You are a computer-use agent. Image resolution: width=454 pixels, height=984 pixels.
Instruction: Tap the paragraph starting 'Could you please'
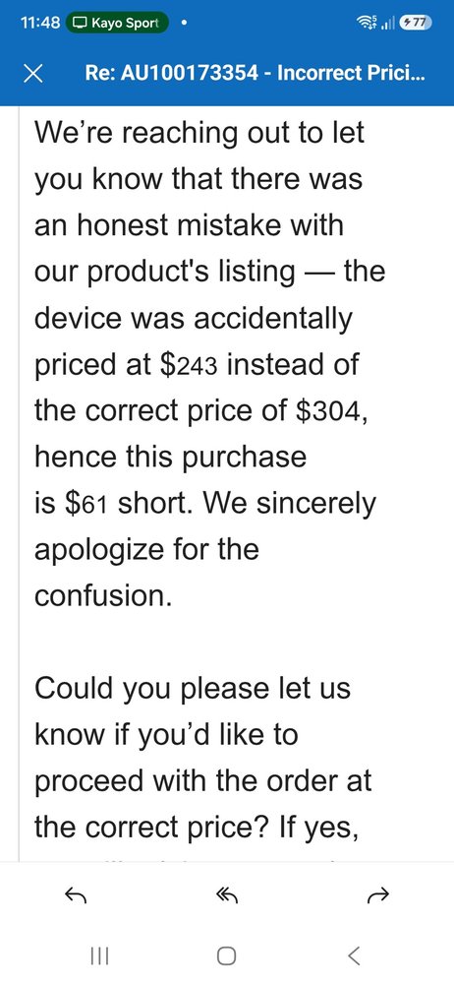[x=203, y=758]
